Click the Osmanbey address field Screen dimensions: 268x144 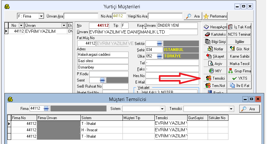103,68
